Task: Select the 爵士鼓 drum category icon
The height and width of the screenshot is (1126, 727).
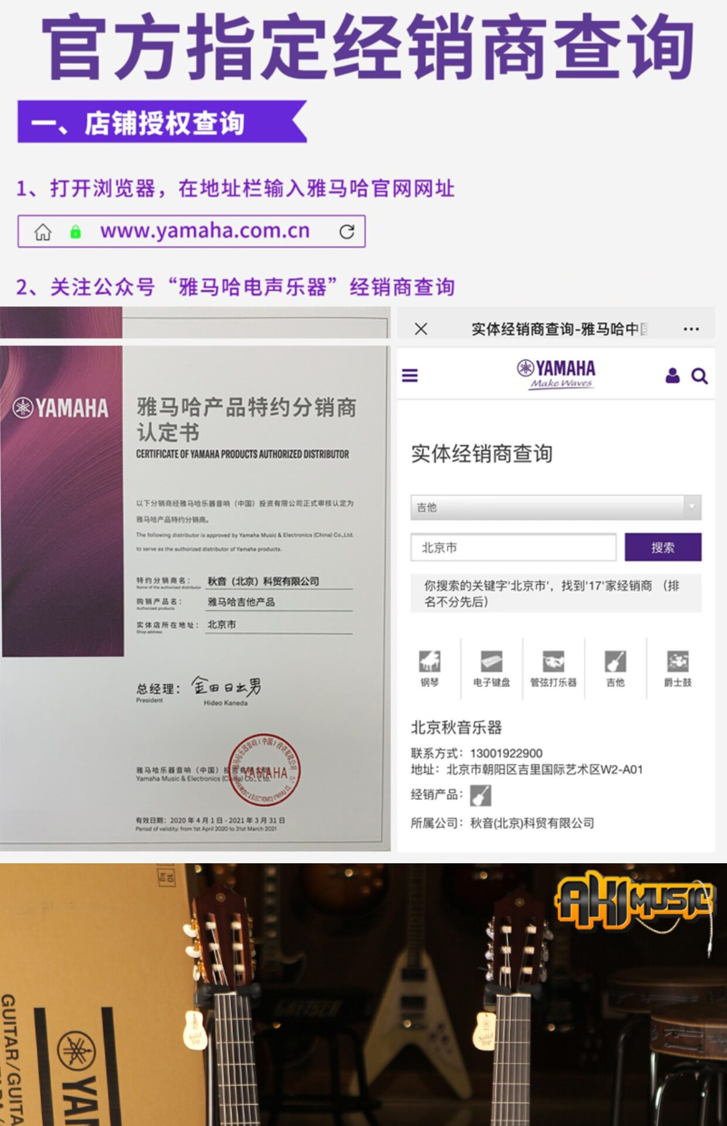Action: click(678, 669)
